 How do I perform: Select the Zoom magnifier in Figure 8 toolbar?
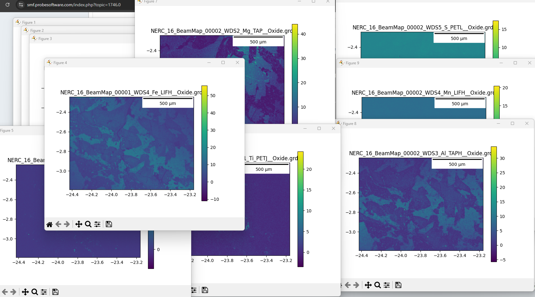(378, 285)
